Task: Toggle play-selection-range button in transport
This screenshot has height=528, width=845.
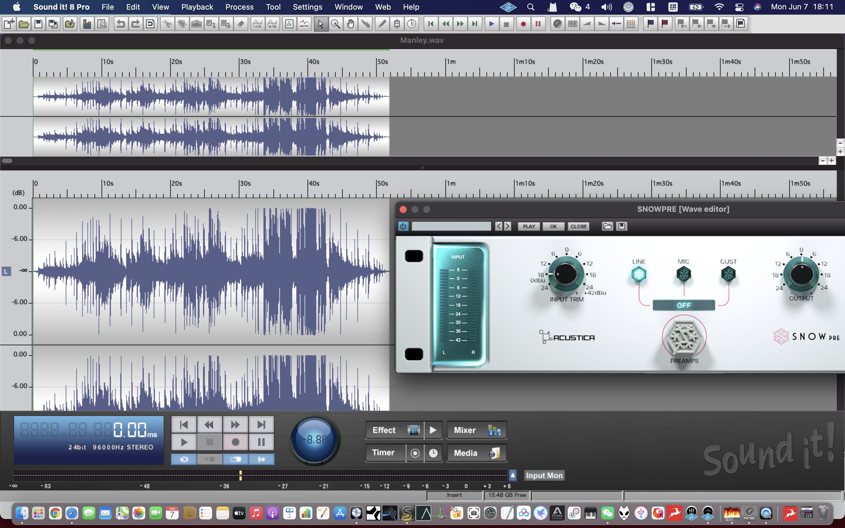Action: click(x=236, y=459)
